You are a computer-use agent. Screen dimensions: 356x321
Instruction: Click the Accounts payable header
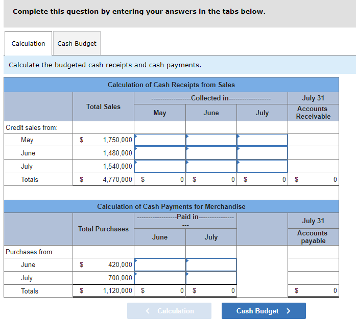tap(313, 237)
